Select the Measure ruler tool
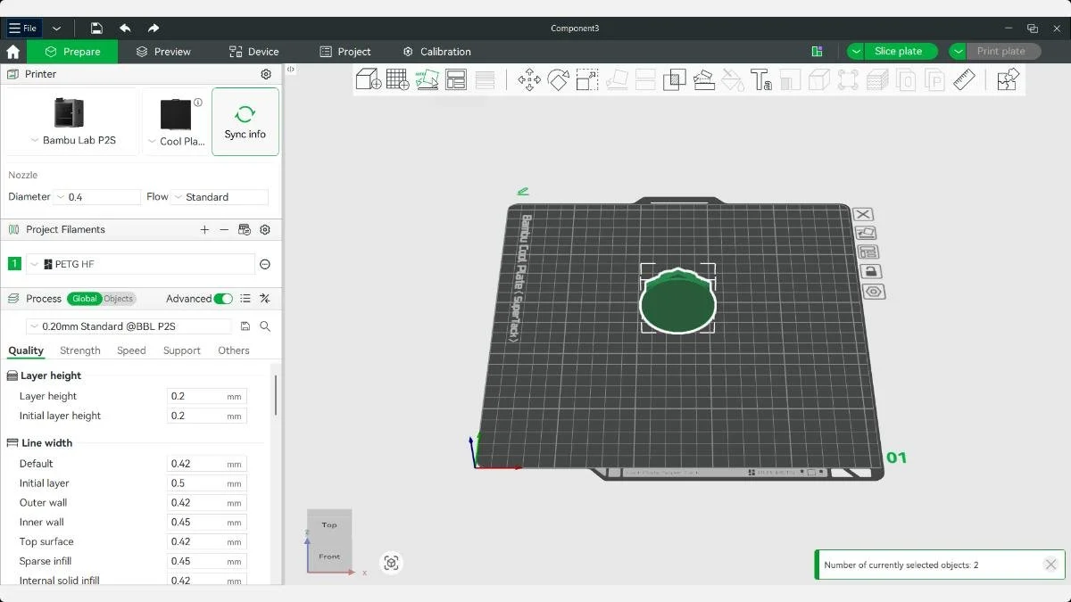1071x602 pixels. pyautogui.click(x=964, y=79)
